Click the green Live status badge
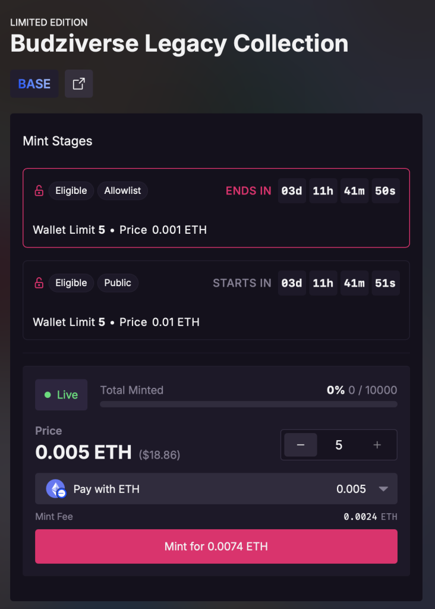This screenshot has width=435, height=609. coord(61,395)
